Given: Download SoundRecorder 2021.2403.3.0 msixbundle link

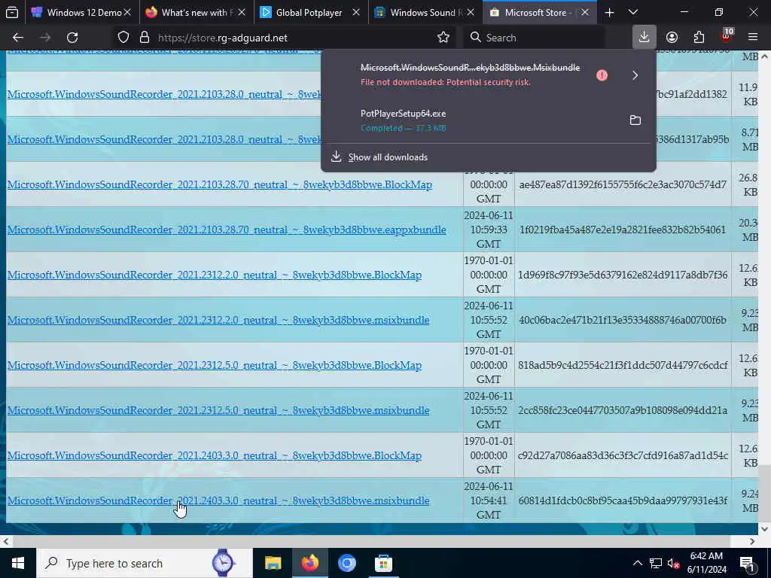Looking at the screenshot, I should [218, 501].
